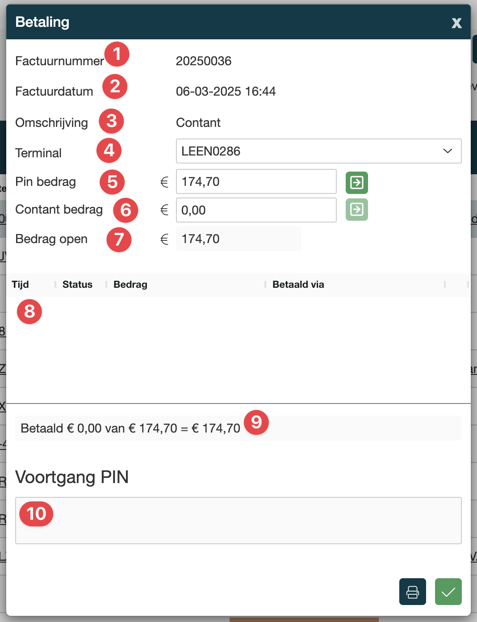This screenshot has width=477, height=622.
Task: Submit the Pin bedrag with its green arrow
Action: 356,182
